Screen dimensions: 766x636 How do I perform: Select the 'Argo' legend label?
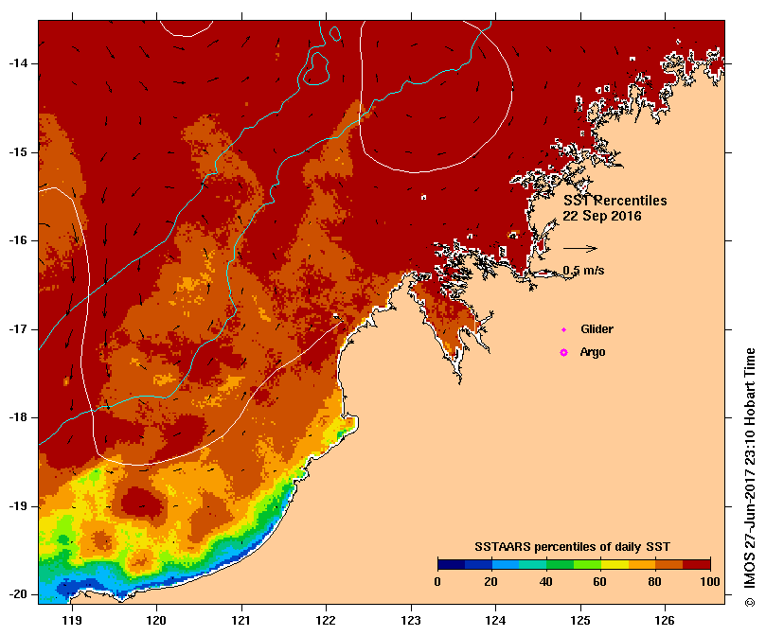click(592, 352)
